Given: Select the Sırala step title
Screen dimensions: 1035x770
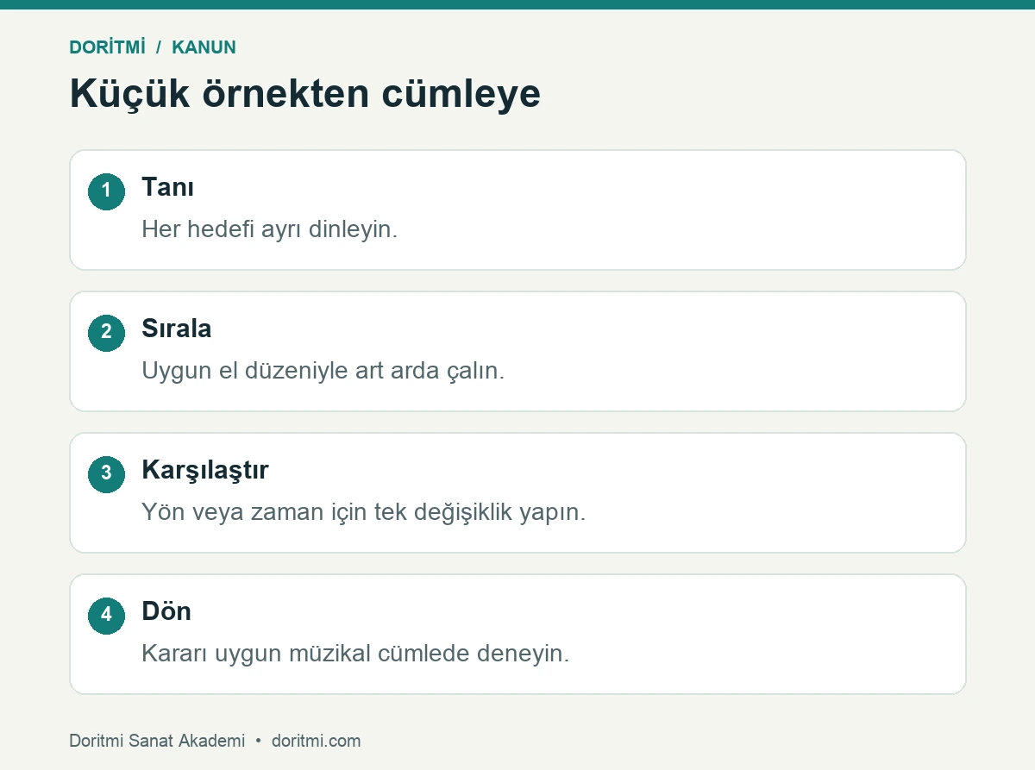Looking at the screenshot, I should pos(177,329).
